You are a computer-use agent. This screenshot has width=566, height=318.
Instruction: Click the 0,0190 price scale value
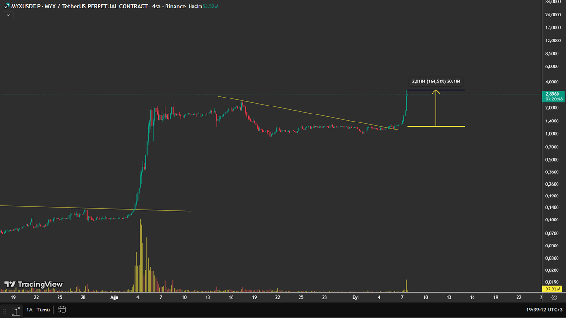tap(552, 282)
